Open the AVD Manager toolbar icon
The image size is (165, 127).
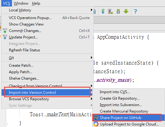point(111,11)
